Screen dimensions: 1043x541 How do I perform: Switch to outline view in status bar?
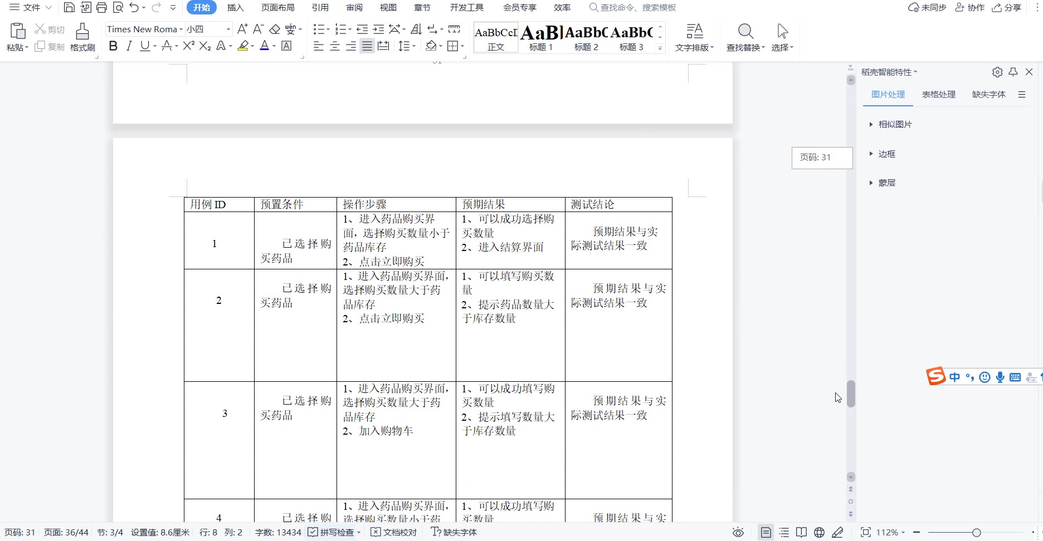(x=784, y=533)
